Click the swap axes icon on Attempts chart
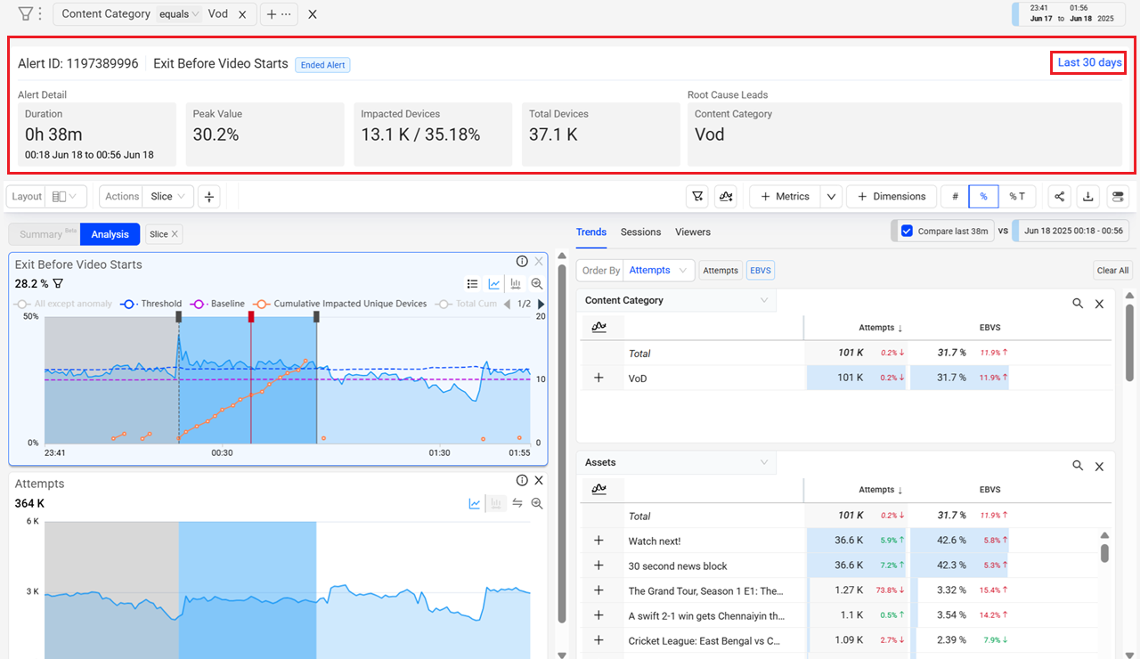 click(x=517, y=503)
